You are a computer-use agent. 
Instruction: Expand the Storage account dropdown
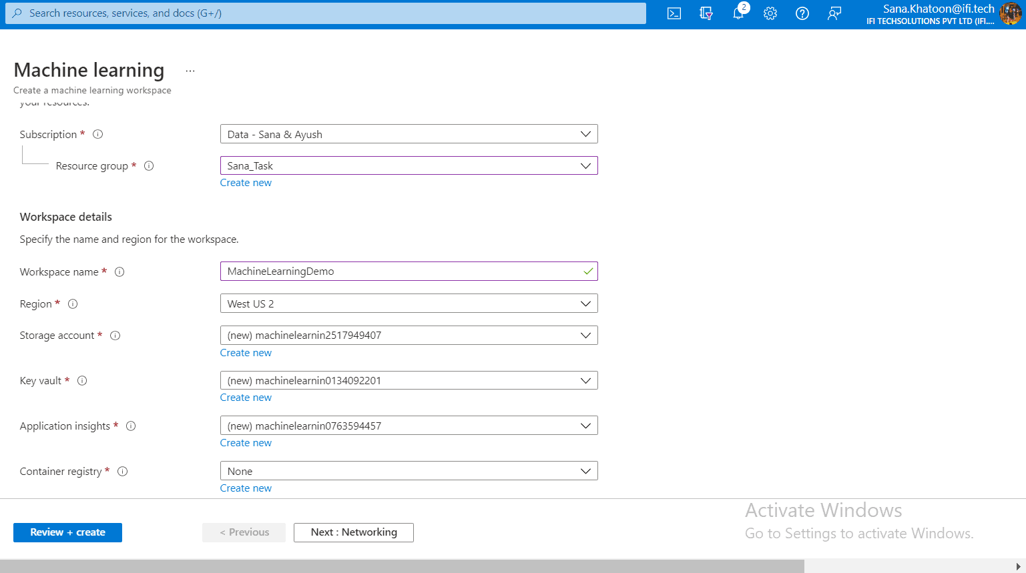click(409, 335)
